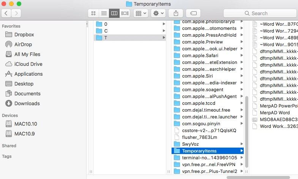This screenshot has width=298, height=179.
Task: Go back in Finder
Action: 6,13
